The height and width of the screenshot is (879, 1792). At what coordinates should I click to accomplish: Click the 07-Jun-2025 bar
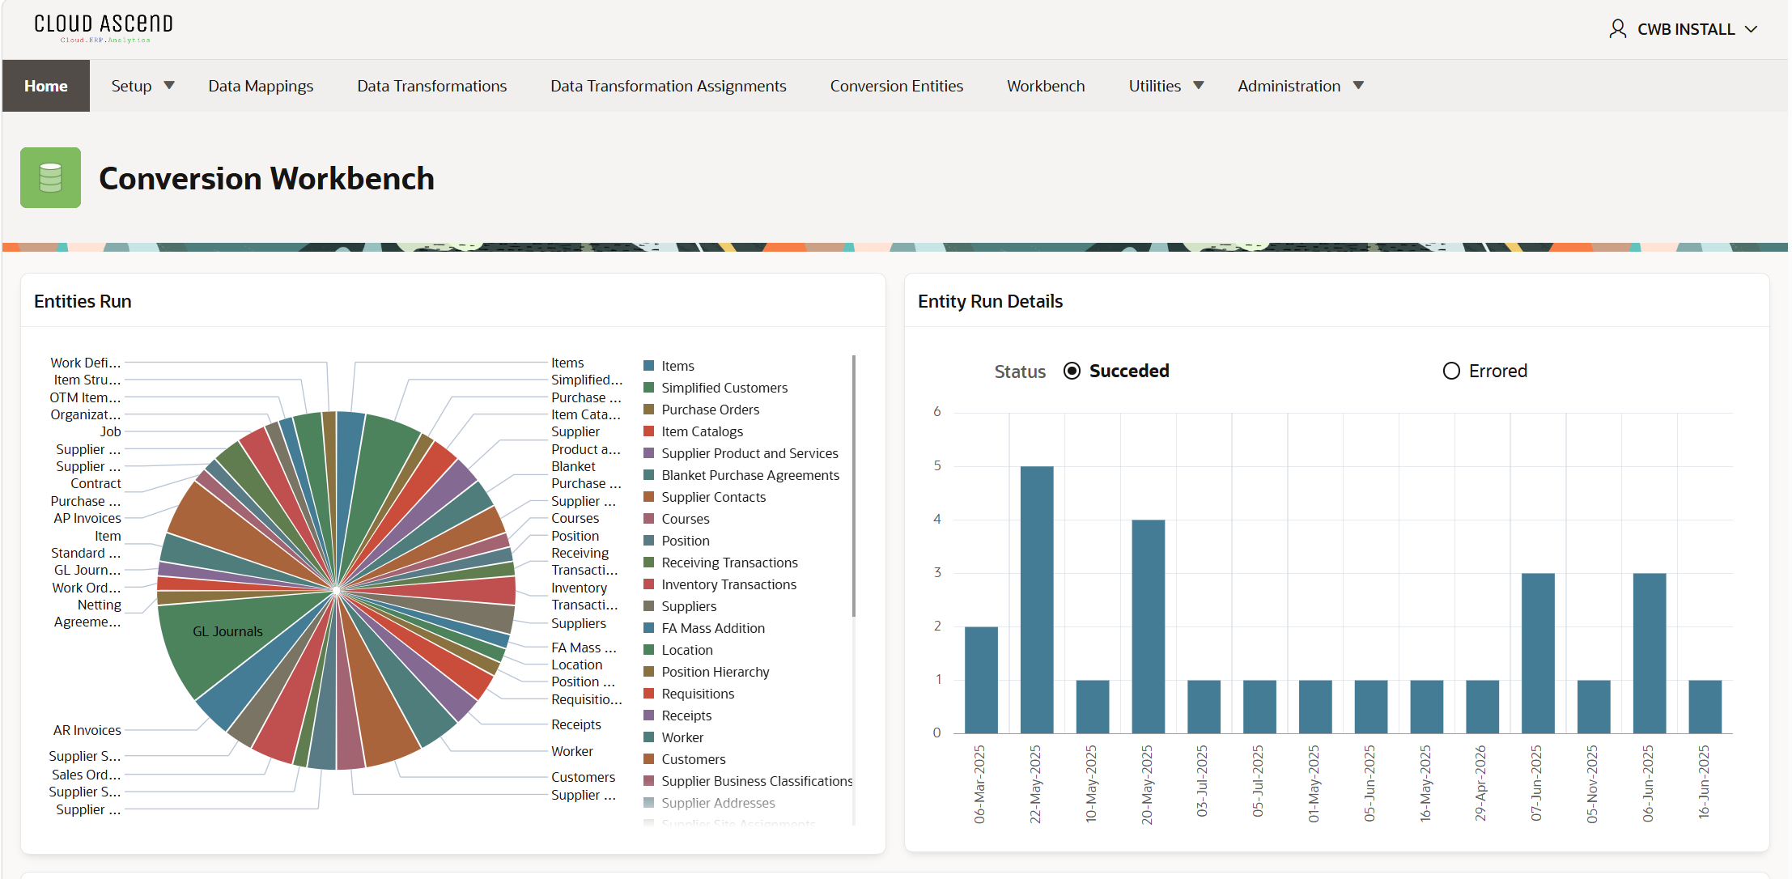tap(1538, 653)
